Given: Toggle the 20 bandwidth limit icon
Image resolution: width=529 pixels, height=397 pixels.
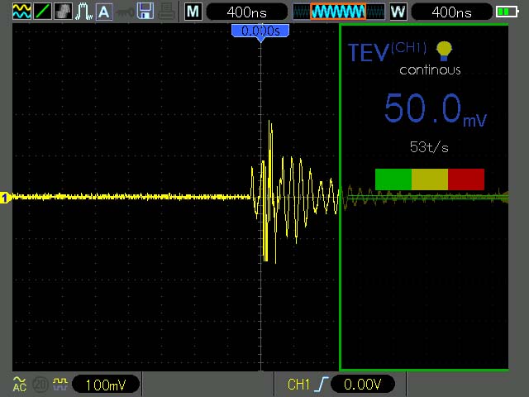Looking at the screenshot, I should (x=41, y=384).
